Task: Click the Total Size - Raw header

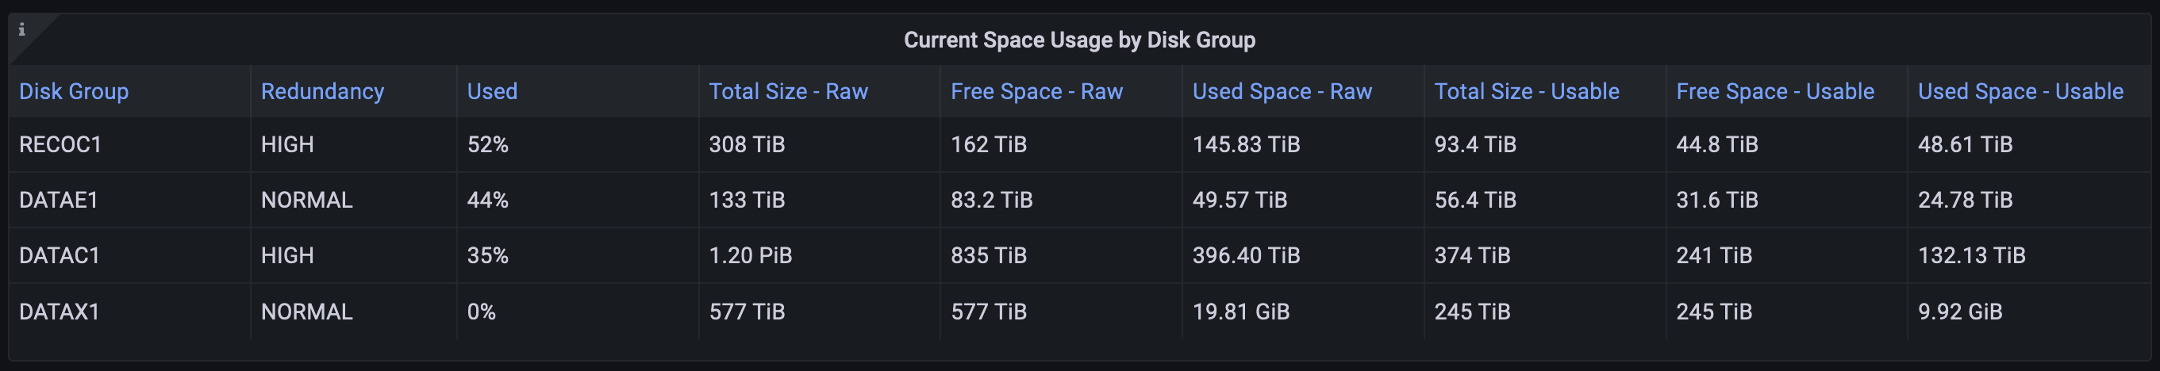Action: pyautogui.click(x=788, y=91)
